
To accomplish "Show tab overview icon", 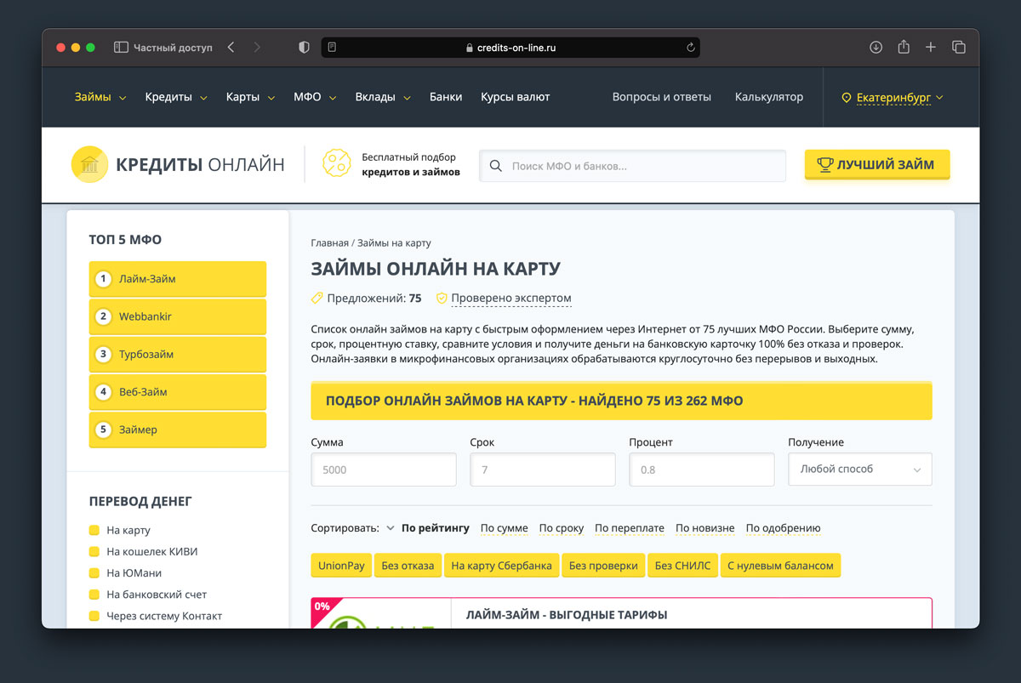I will (x=959, y=48).
